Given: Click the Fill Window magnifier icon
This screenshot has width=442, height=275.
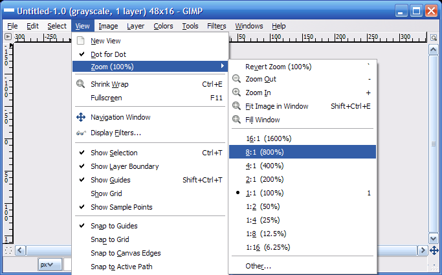Looking at the screenshot, I should click(x=236, y=120).
